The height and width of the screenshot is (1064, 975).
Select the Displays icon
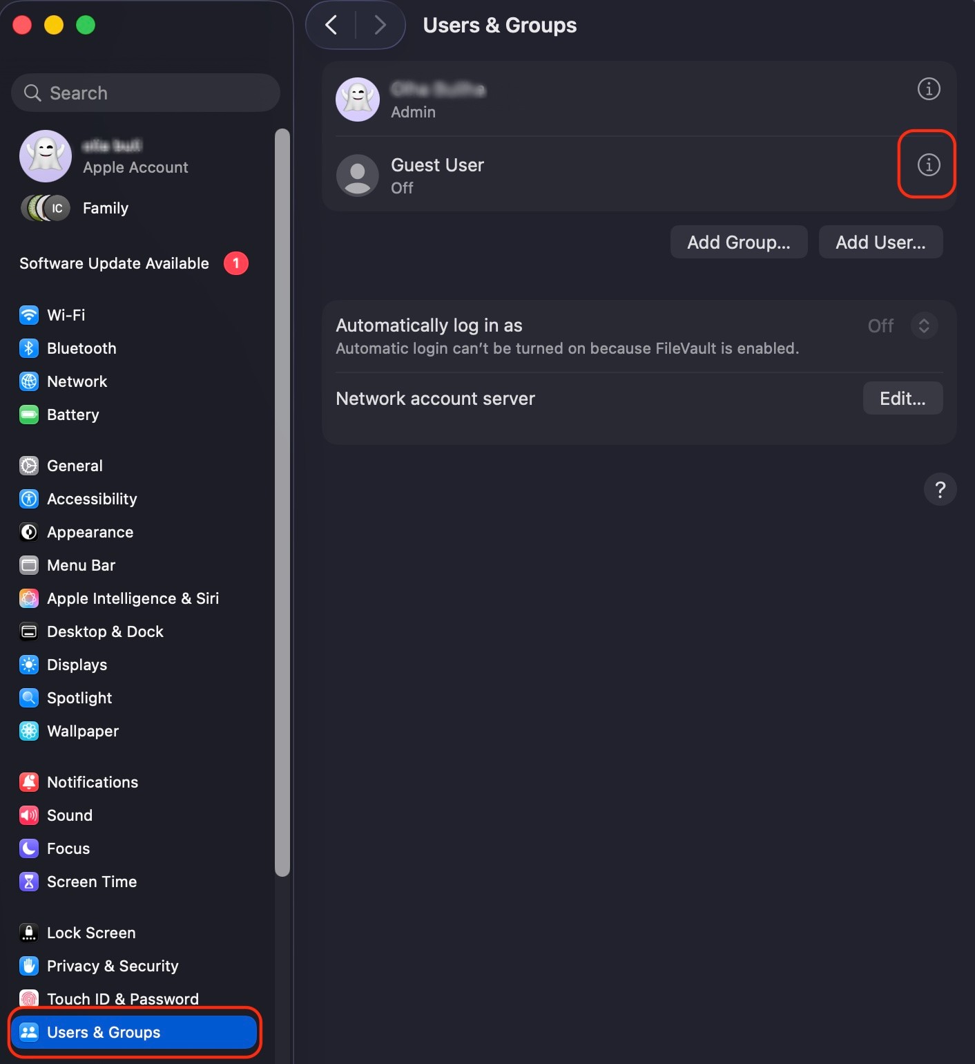pos(28,665)
